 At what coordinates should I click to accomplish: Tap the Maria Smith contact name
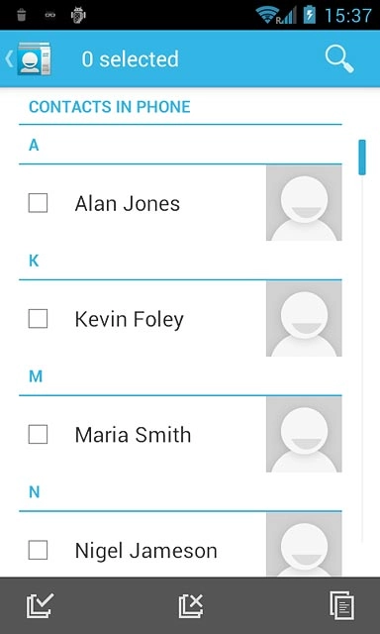coord(133,435)
